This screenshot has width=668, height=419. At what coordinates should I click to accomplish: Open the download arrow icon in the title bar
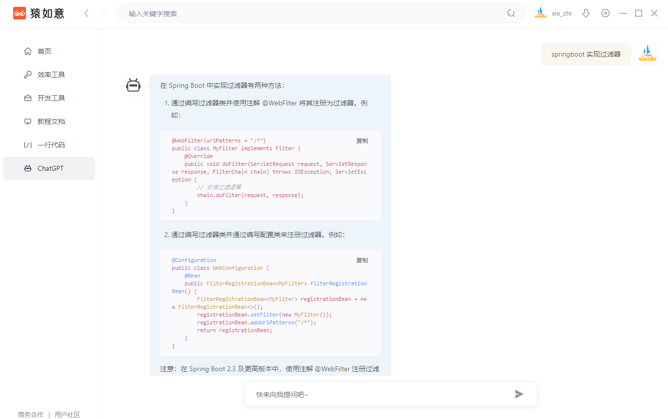click(x=586, y=14)
